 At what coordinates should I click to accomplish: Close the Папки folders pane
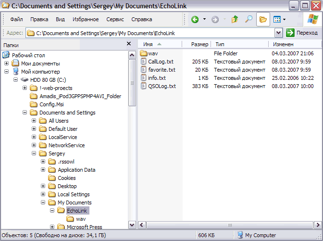tap(129, 44)
